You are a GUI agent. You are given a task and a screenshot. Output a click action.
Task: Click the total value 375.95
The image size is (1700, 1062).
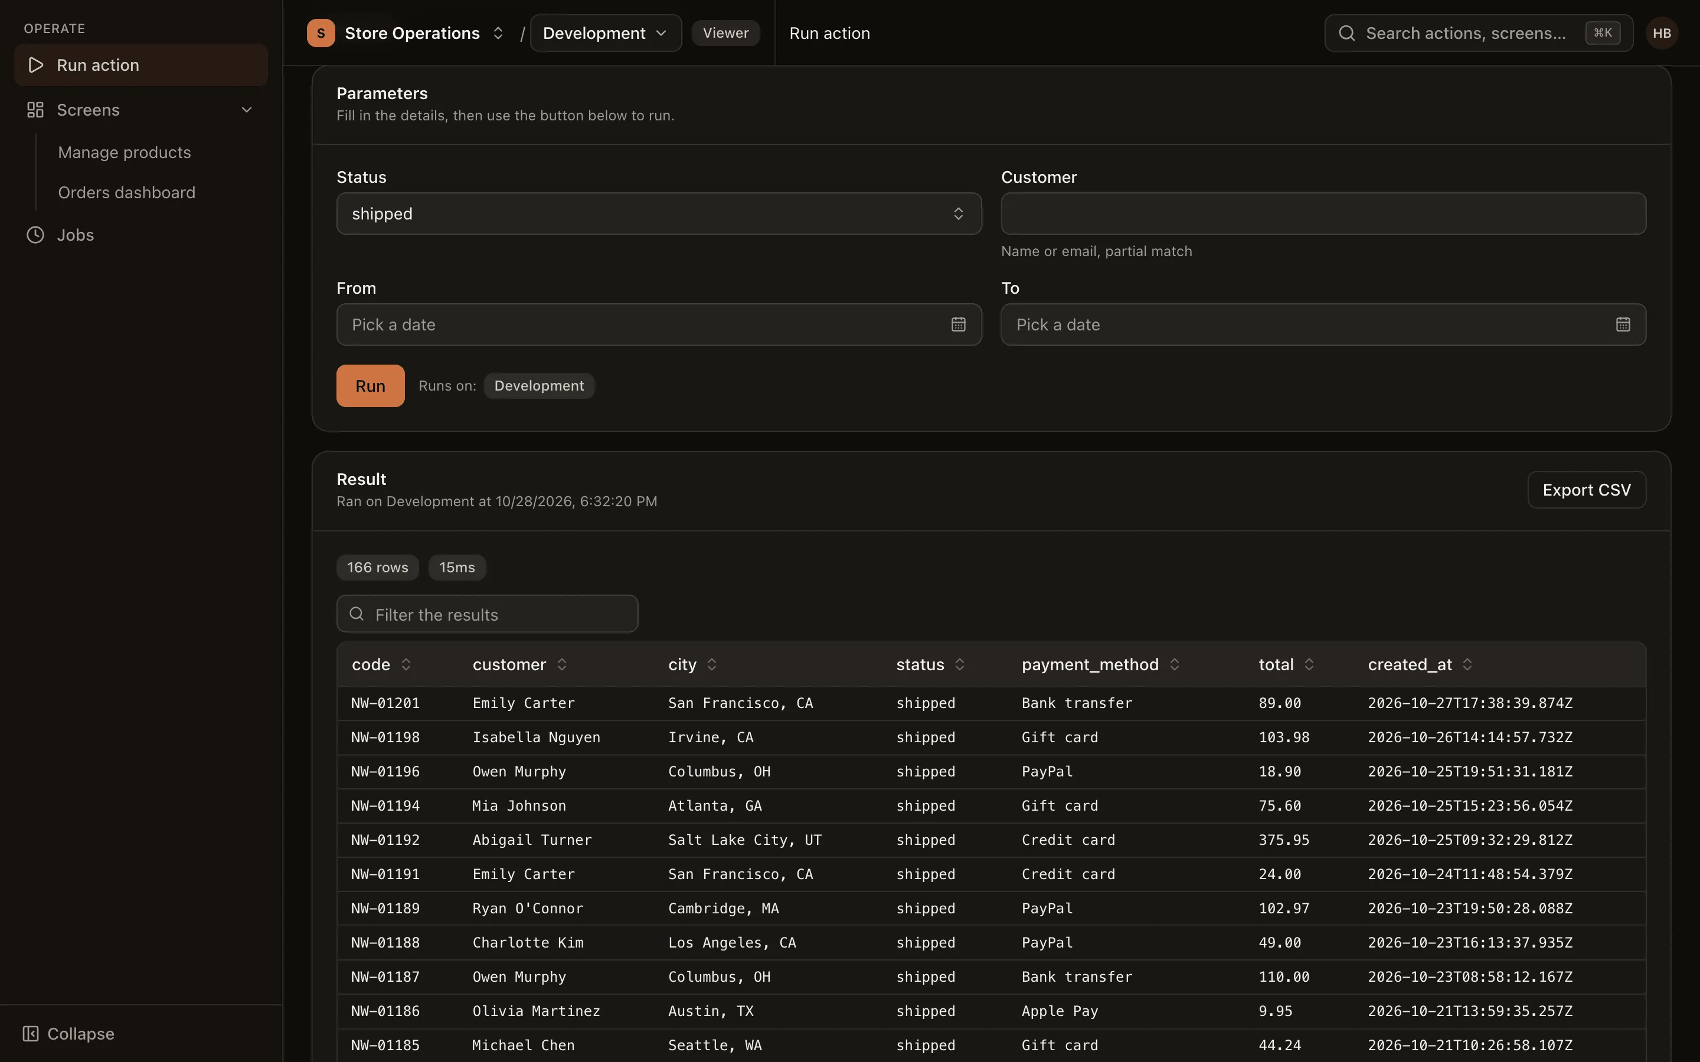pyautogui.click(x=1283, y=840)
